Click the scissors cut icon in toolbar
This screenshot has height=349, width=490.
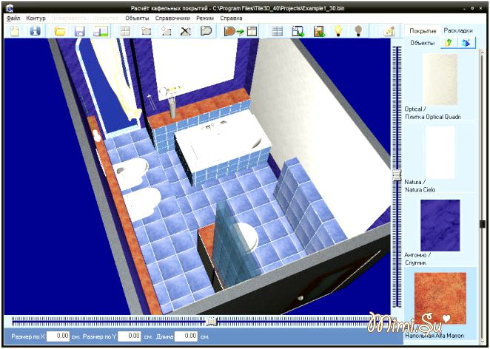186,31
